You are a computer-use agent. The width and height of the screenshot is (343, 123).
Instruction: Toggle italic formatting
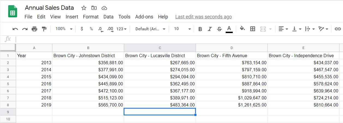pyautogui.click(x=210, y=29)
